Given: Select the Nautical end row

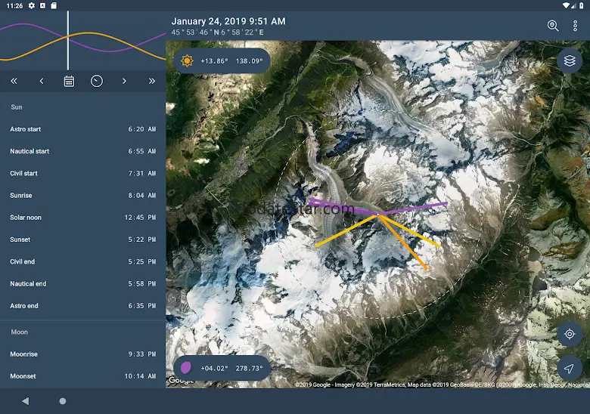Looking at the screenshot, I should pyautogui.click(x=82, y=283).
